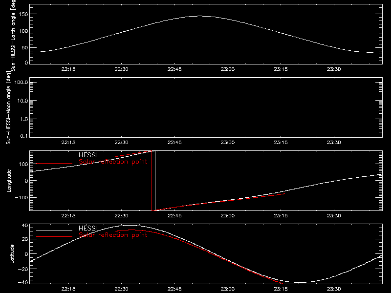The image size is (391, 293).
Task: Click the 20 tick on the Latitude axis
Action: pyautogui.click(x=25, y=239)
